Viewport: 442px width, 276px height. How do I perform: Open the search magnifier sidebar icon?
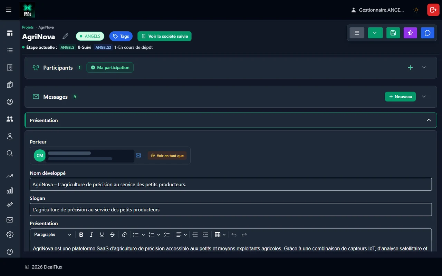pyautogui.click(x=10, y=153)
